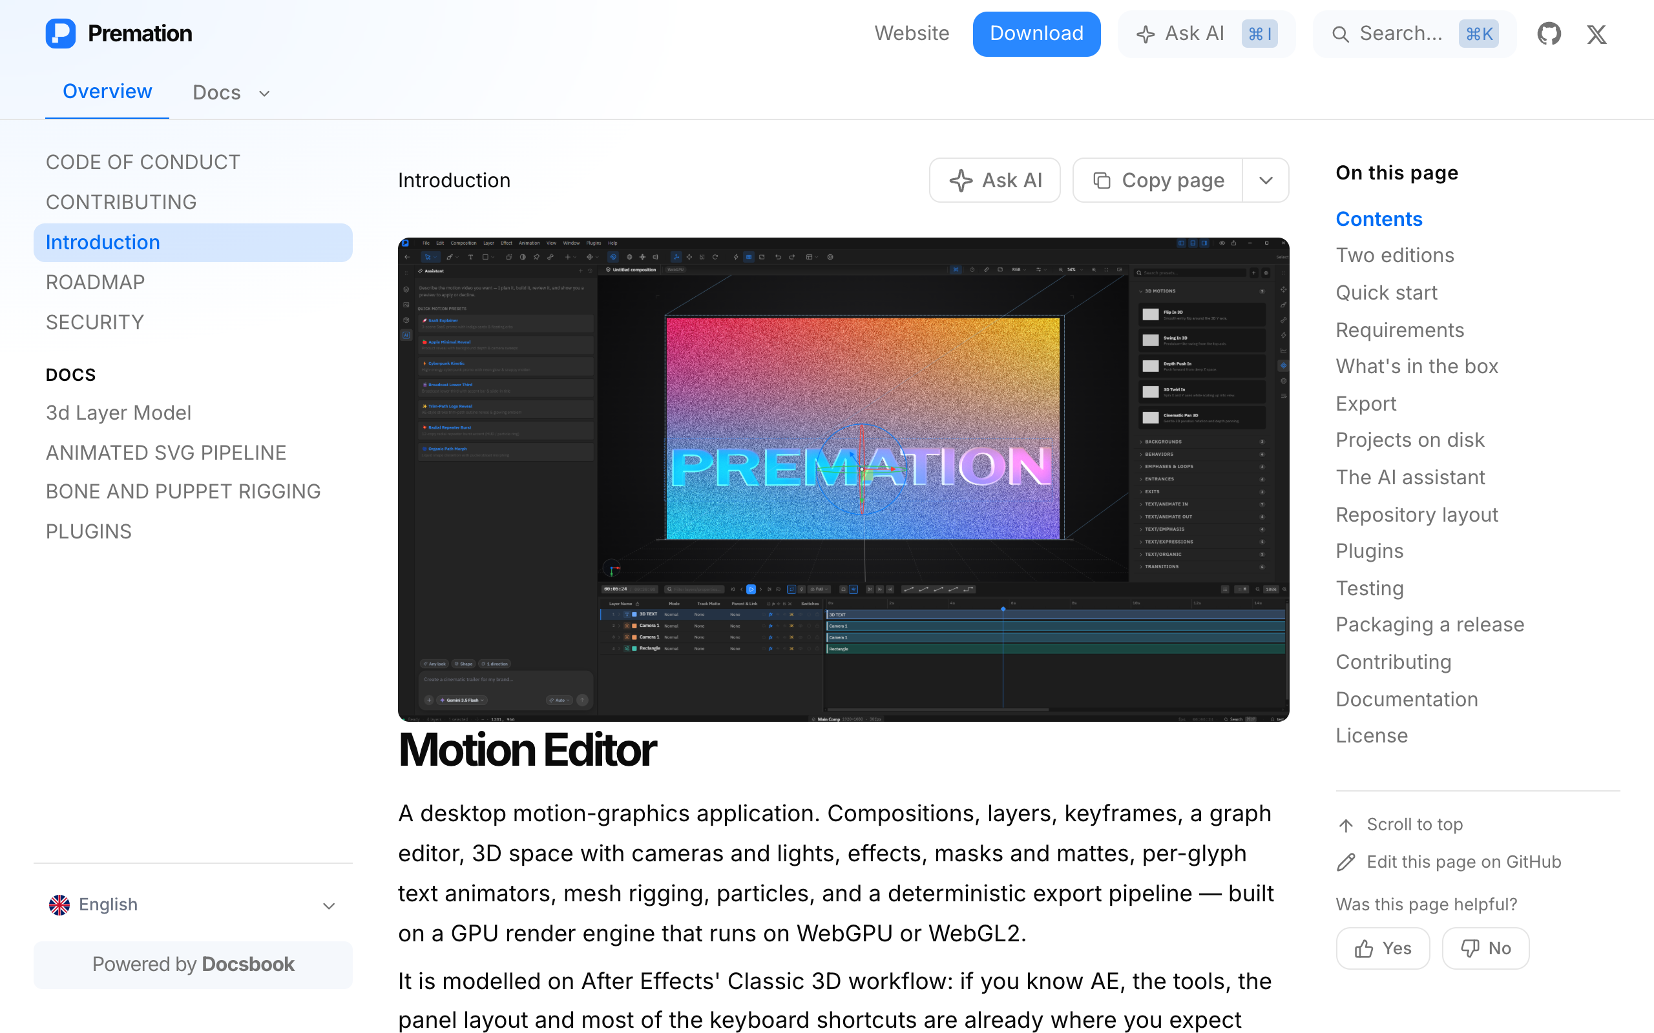The height and width of the screenshot is (1033, 1654).
Task: Click the pencil icon for Edit on GitHub
Action: point(1346,862)
